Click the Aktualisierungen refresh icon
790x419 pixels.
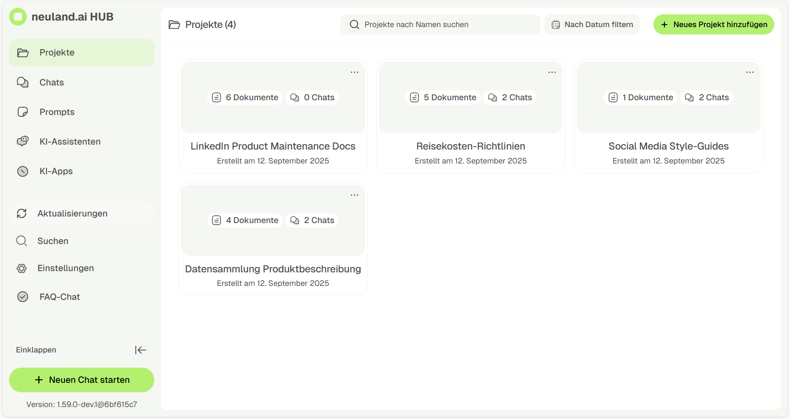tap(22, 214)
